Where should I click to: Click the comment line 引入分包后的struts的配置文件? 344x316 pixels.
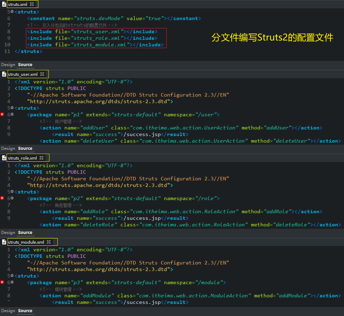72,25
